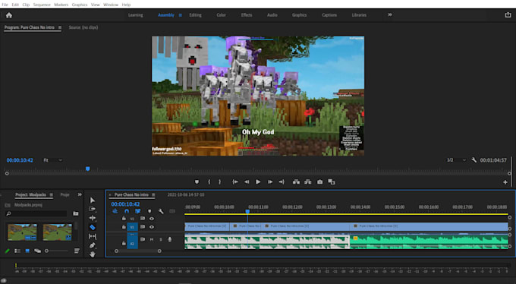Solo the A2 audio track
This screenshot has height=284, width=516.
(161, 239)
